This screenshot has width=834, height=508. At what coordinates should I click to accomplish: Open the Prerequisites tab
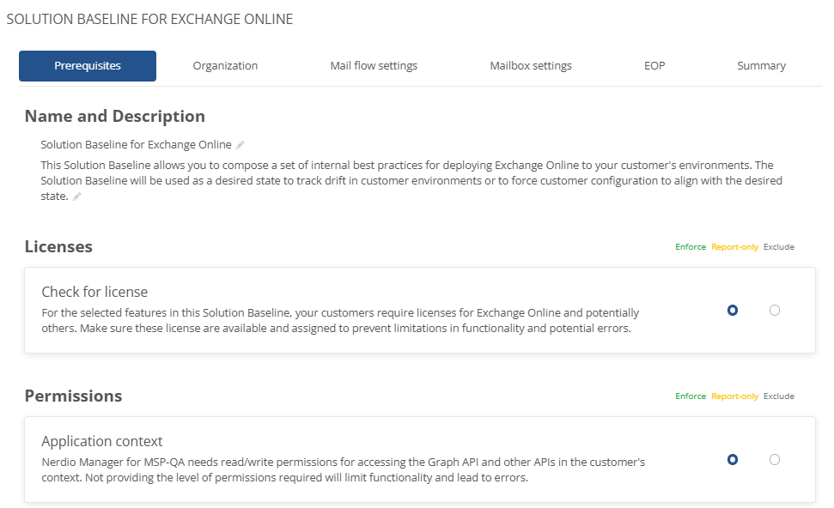point(88,66)
